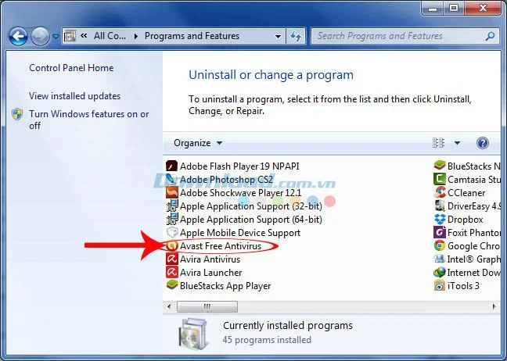Image resolution: width=507 pixels, height=361 pixels.
Task: Click the Intel Graphics icon
Action: coord(440,259)
